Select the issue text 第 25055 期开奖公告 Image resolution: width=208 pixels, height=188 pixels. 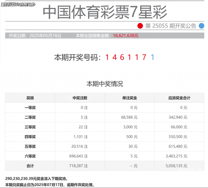pos(171,26)
